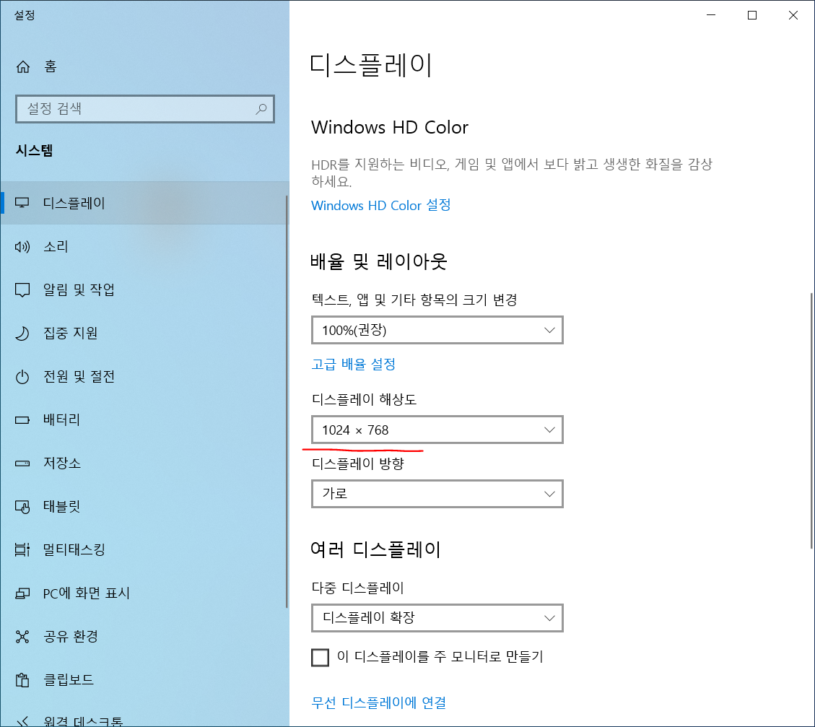Select PC에 화면 표시 item

pyautogui.click(x=144, y=593)
